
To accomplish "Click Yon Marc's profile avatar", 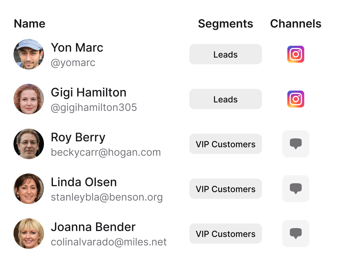I will [29, 54].
